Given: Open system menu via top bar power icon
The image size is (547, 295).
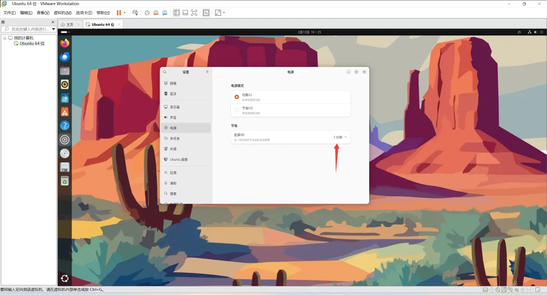Looking at the screenshot, I should coord(541,32).
